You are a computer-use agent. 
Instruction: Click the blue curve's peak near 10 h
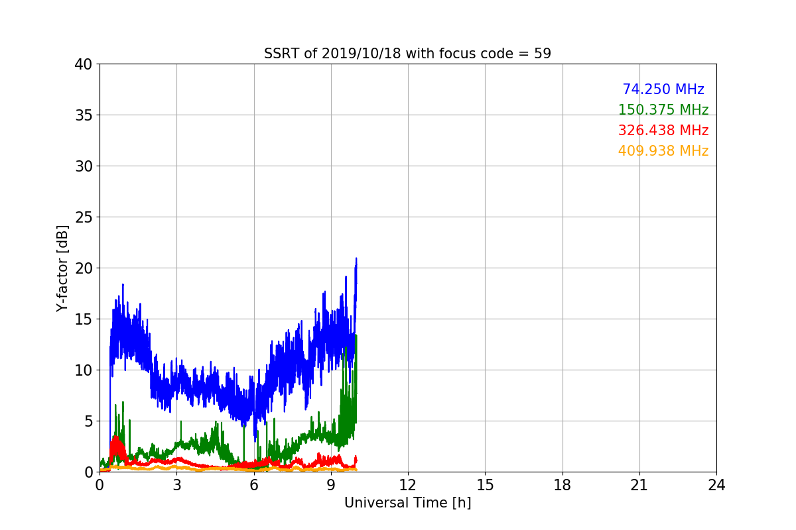pos(356,259)
